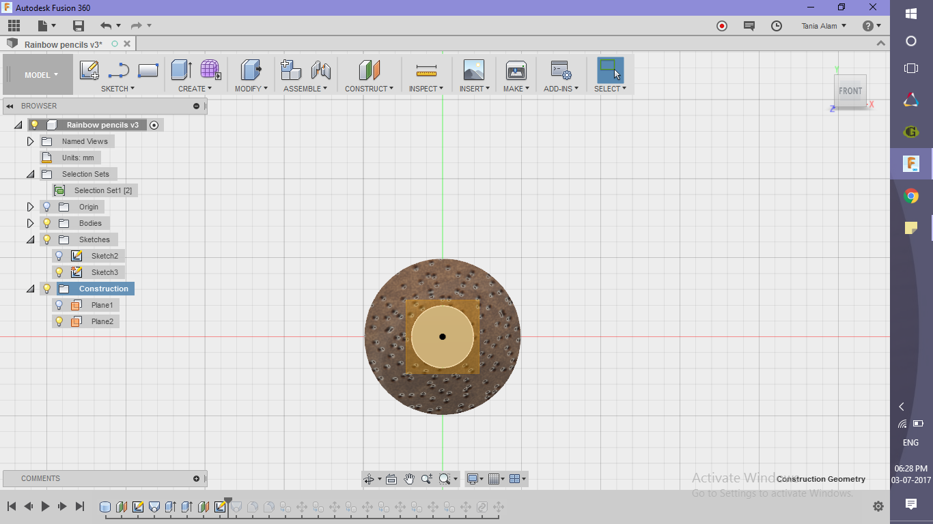Viewport: 933px width, 524px height.
Task: Expand the Bodies folder
Action: pyautogui.click(x=30, y=223)
